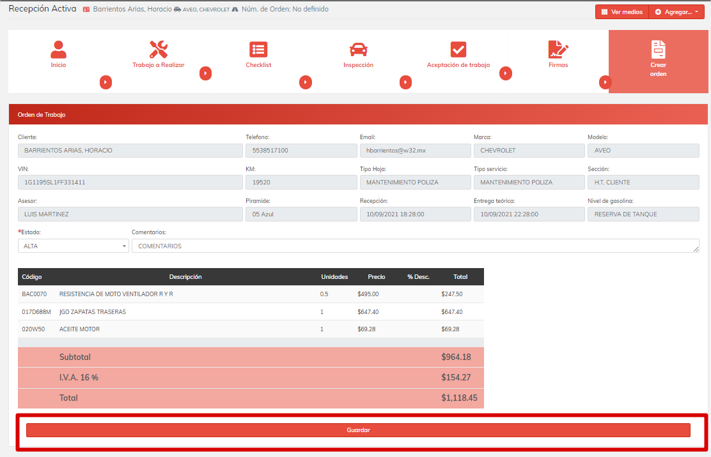Select the Firmas signature icon
711x457 pixels.
pyautogui.click(x=558, y=49)
